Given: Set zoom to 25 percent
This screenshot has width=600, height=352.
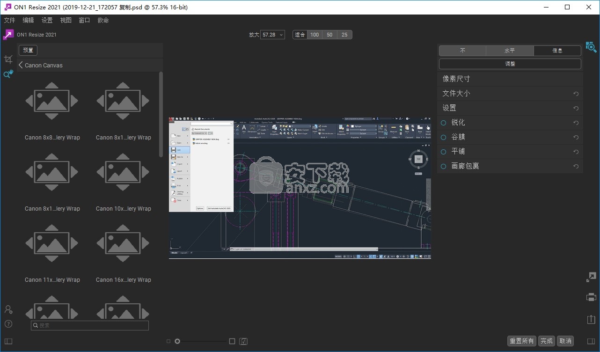Looking at the screenshot, I should point(344,35).
